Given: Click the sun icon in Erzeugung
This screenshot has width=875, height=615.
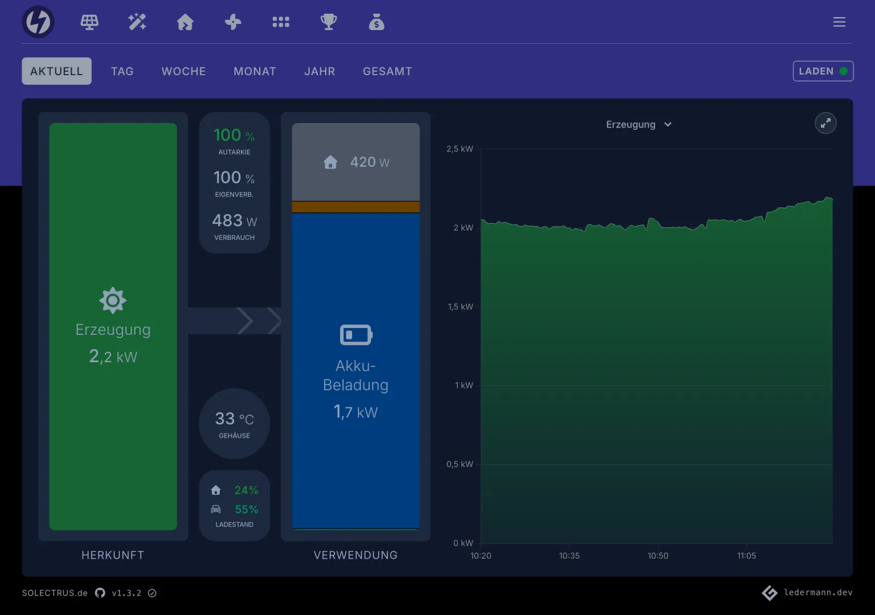Looking at the screenshot, I should point(113,300).
